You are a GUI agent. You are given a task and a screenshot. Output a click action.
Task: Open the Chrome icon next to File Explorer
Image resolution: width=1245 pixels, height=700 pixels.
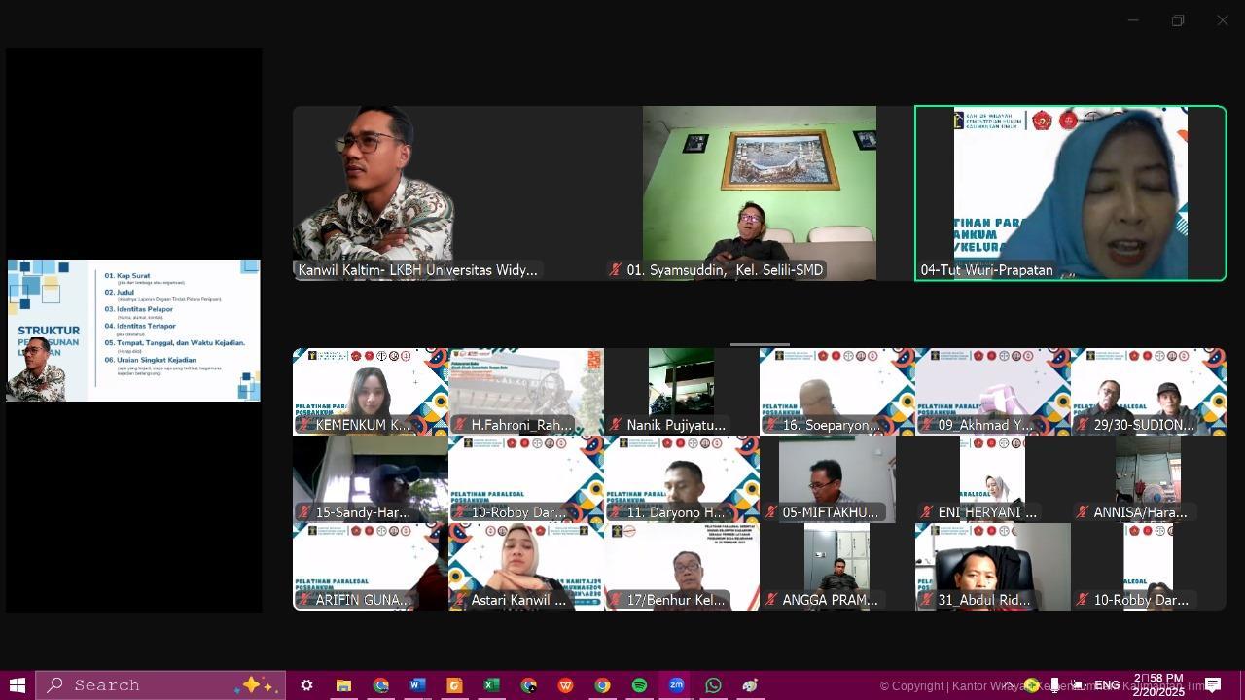click(380, 685)
